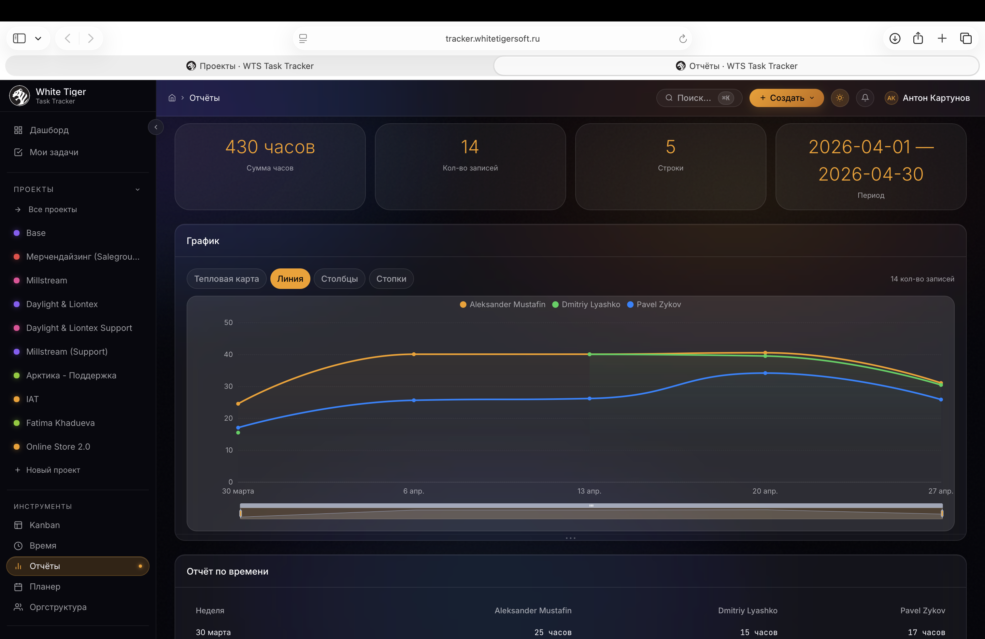
Task: Toggle Aleksander Mustafin series in legend
Action: [x=502, y=305]
